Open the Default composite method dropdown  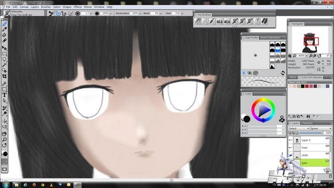coord(299,128)
